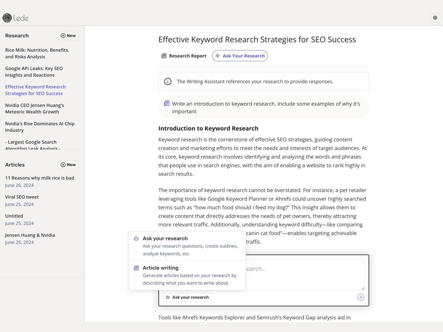Click the Articles section heading

click(15, 165)
